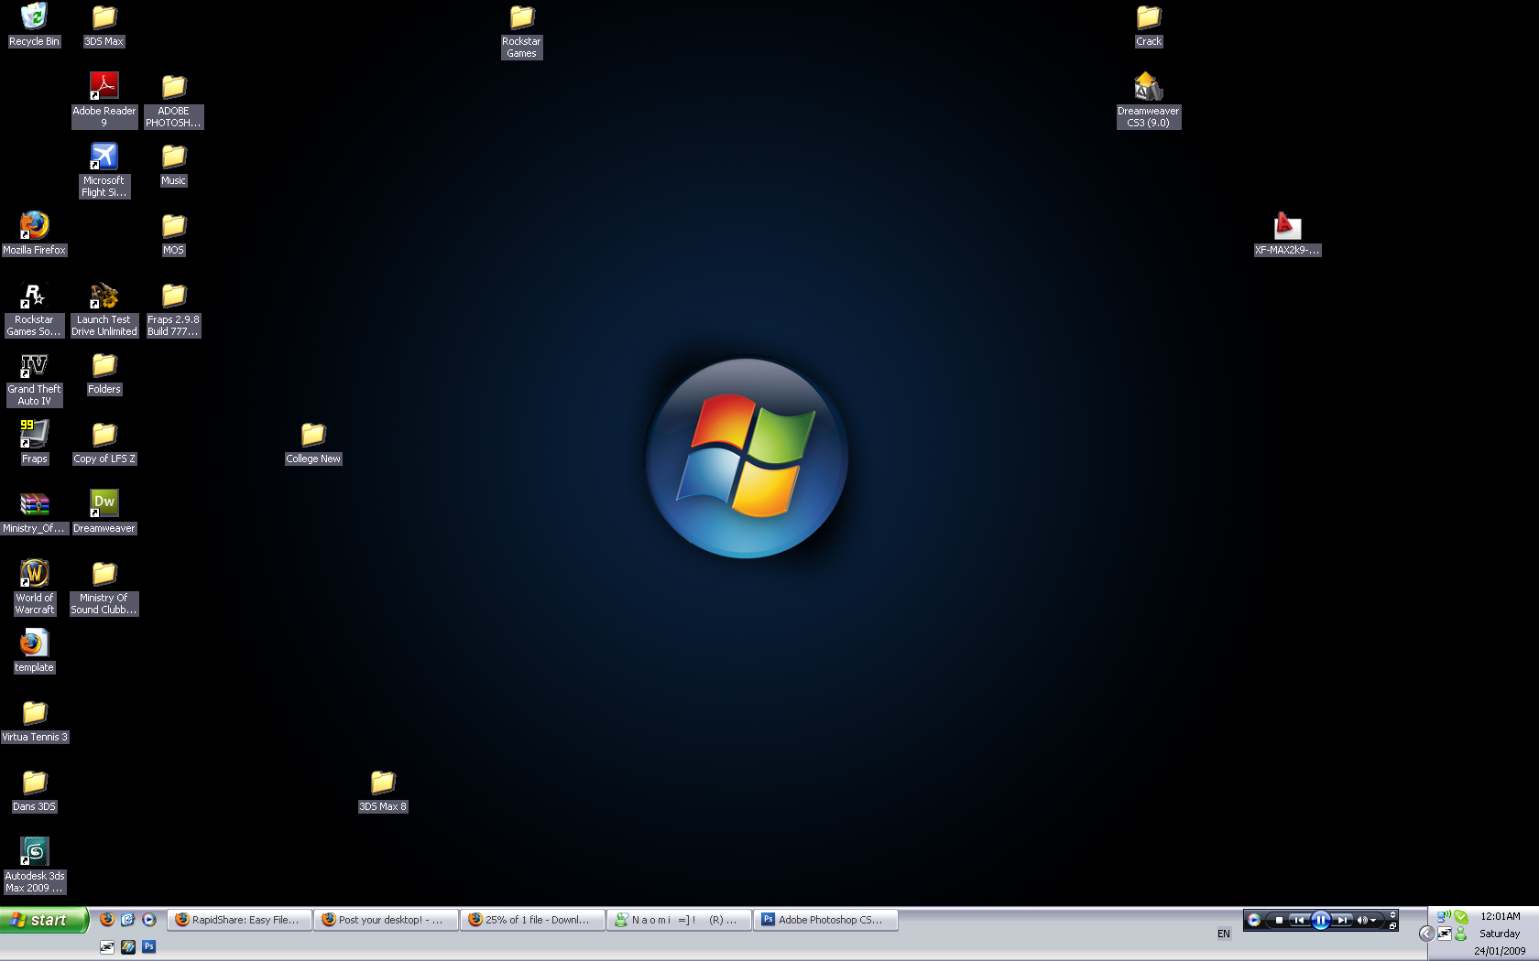Select the MOS folder
This screenshot has height=961, width=1539.
coord(174,233)
